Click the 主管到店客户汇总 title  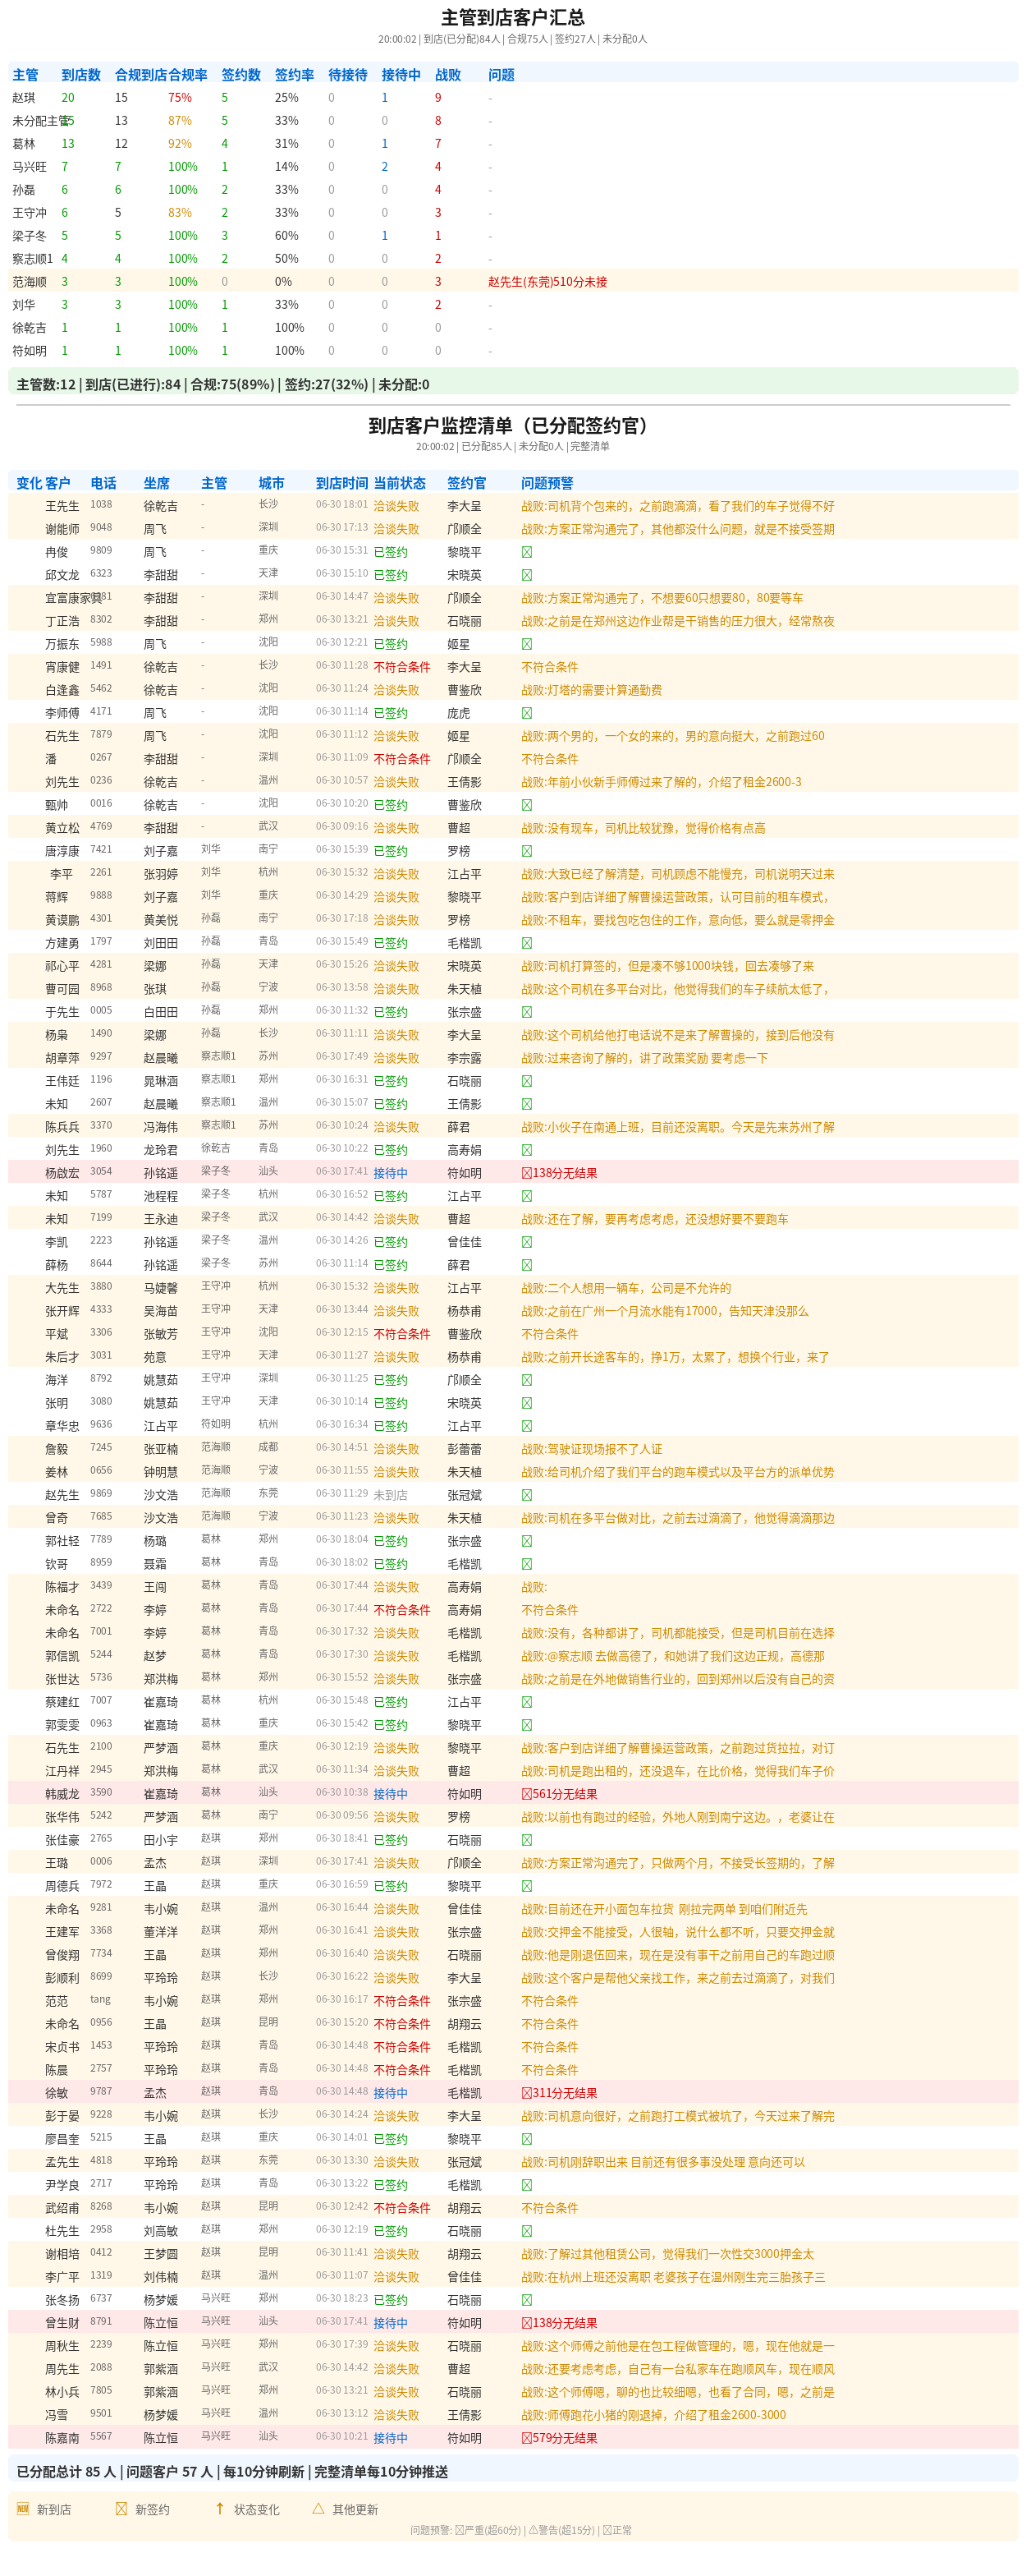[x=512, y=17]
